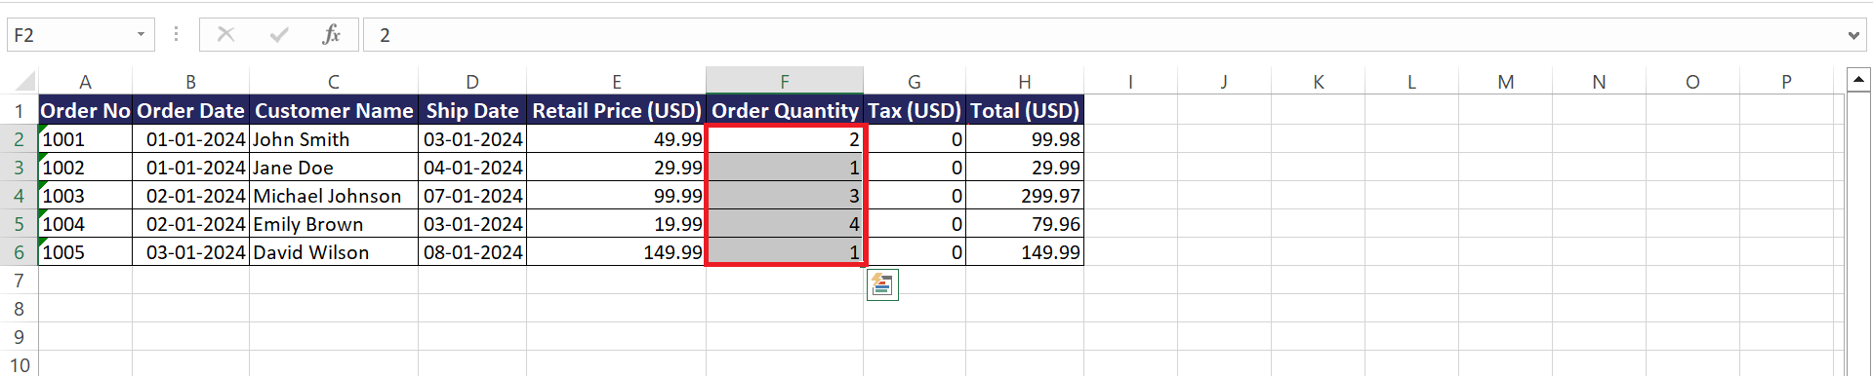Select column H header
The width and height of the screenshot is (1873, 376).
(x=1025, y=81)
